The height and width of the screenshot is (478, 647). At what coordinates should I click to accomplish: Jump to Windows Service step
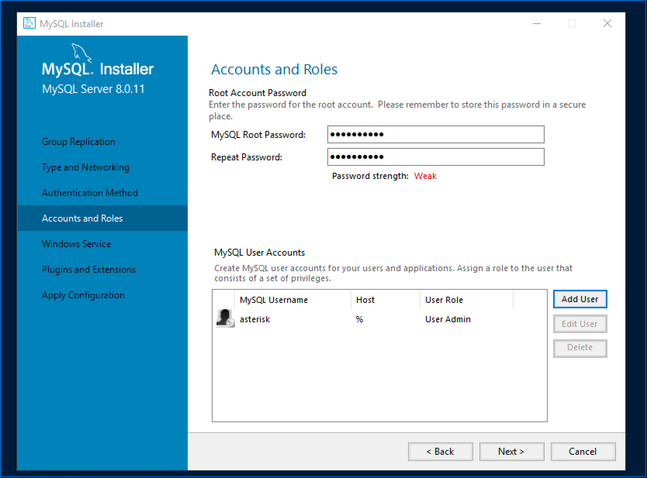tap(76, 244)
